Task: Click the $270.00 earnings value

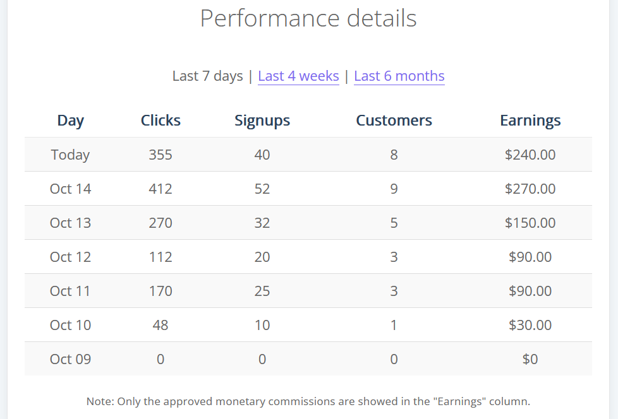Action: tap(530, 189)
